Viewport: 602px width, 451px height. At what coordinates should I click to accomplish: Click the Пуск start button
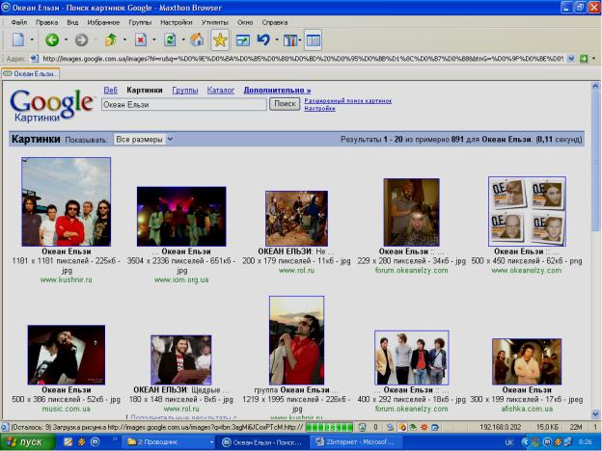(28, 442)
